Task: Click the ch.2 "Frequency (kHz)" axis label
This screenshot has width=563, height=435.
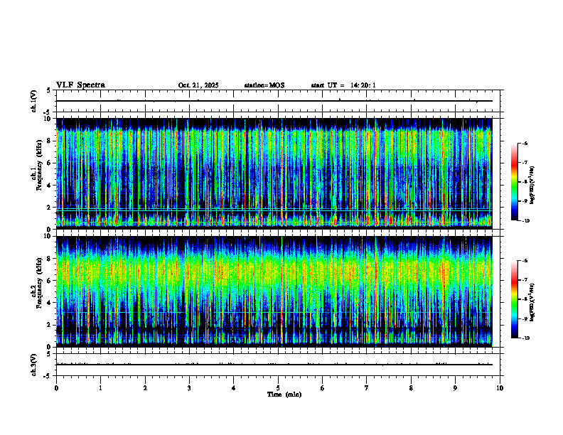Action: tap(39, 283)
